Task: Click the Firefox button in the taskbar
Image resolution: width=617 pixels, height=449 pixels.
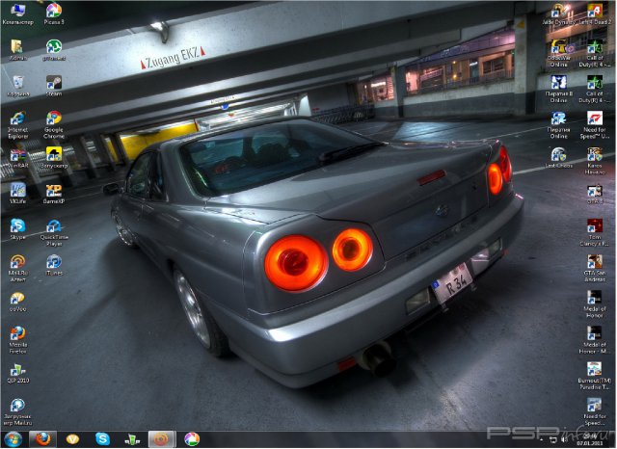Action: tap(42, 439)
